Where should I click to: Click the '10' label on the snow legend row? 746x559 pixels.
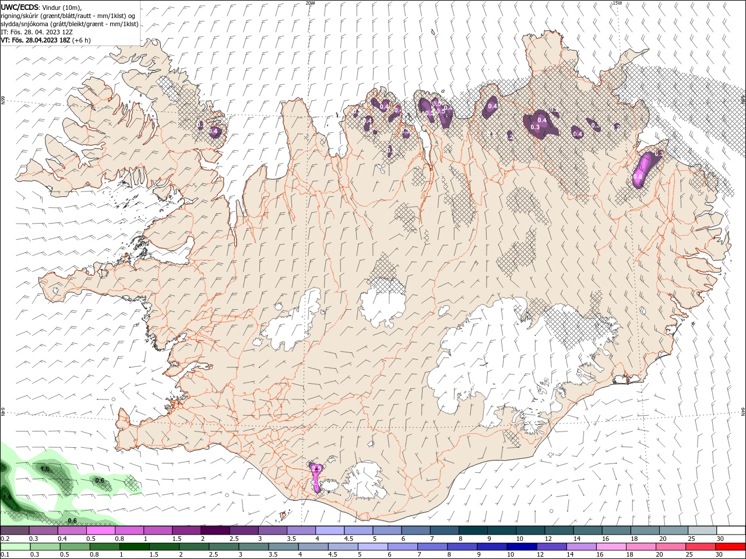[x=519, y=539]
